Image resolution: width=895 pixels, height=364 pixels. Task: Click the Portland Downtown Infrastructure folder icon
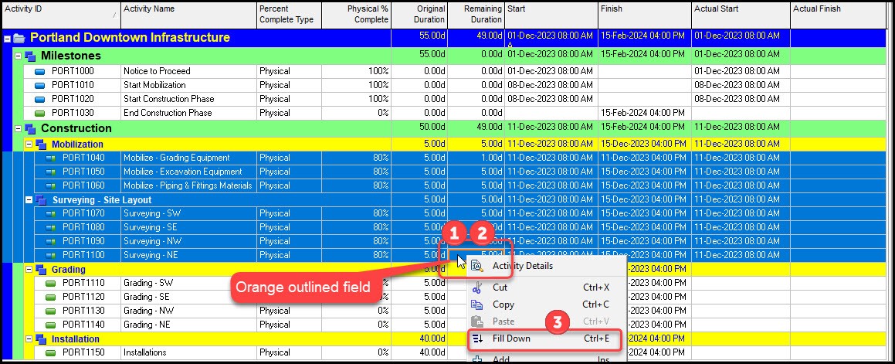pos(19,38)
